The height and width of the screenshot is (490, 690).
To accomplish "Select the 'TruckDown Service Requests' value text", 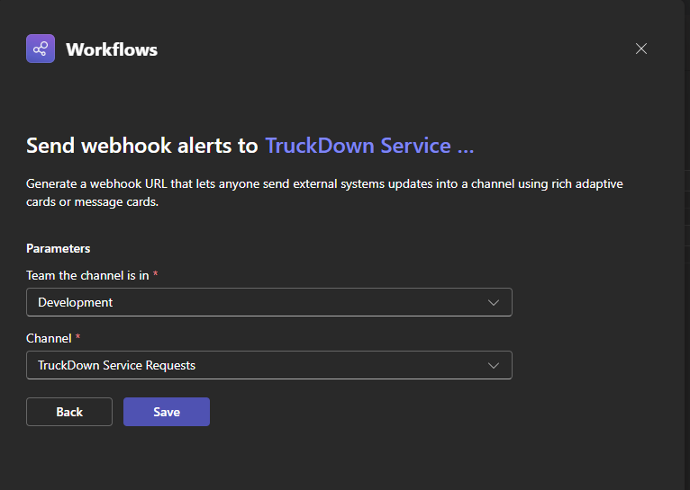I will (116, 366).
